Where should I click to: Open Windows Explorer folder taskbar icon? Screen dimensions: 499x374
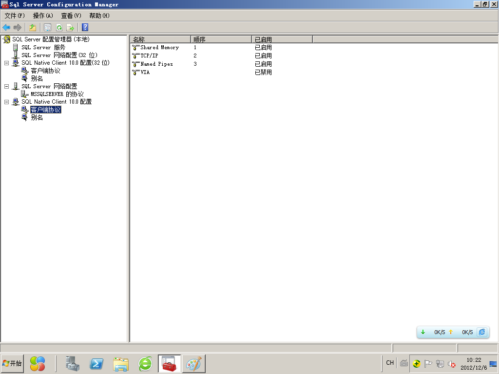coord(121,364)
